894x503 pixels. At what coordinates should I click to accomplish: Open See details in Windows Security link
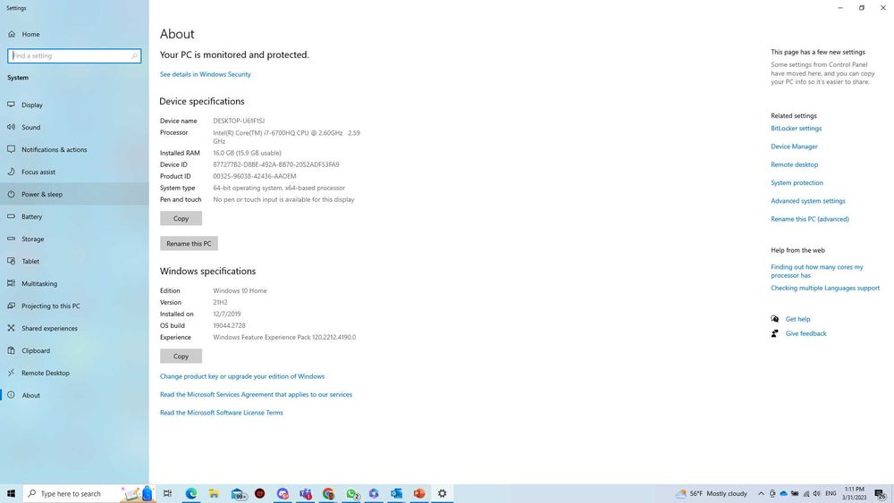coord(206,75)
